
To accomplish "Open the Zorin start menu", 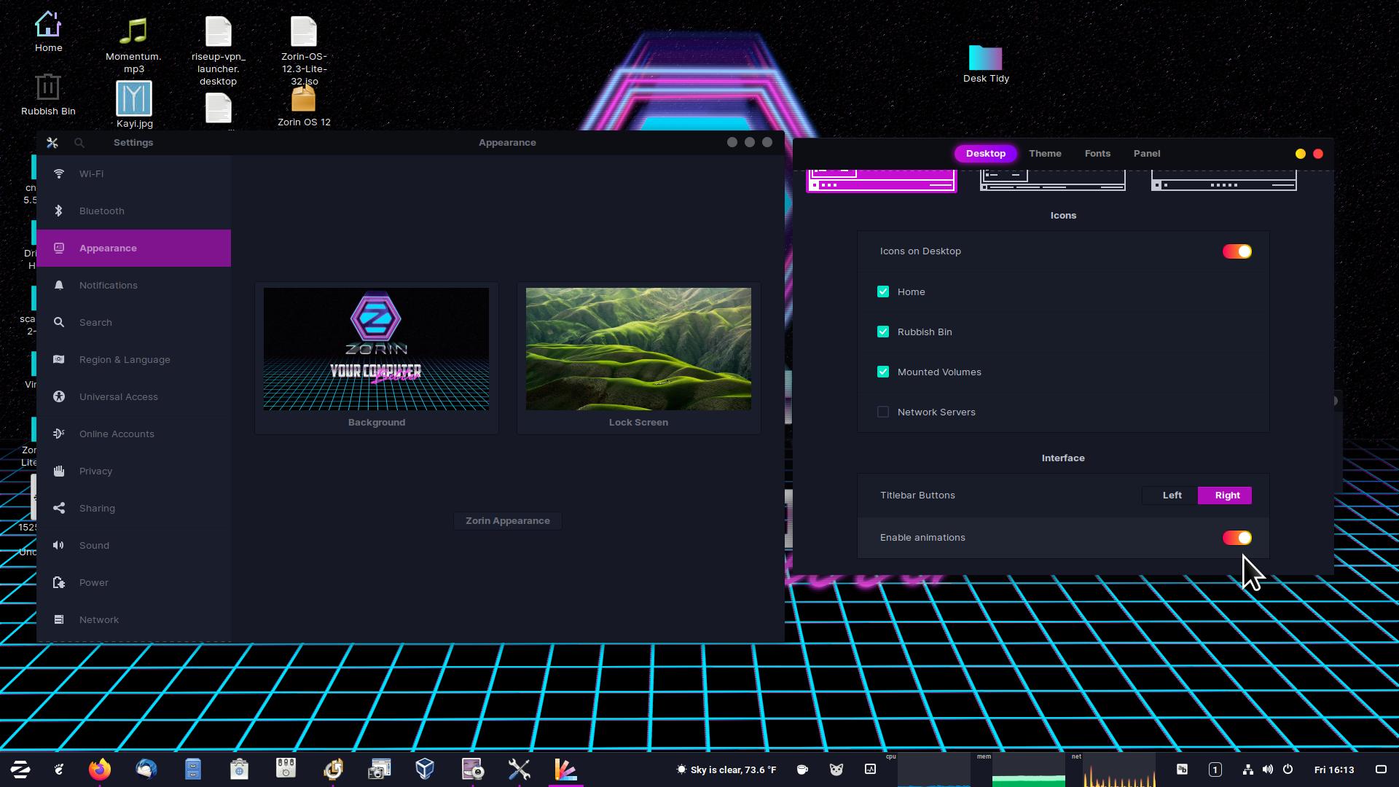I will [x=20, y=770].
